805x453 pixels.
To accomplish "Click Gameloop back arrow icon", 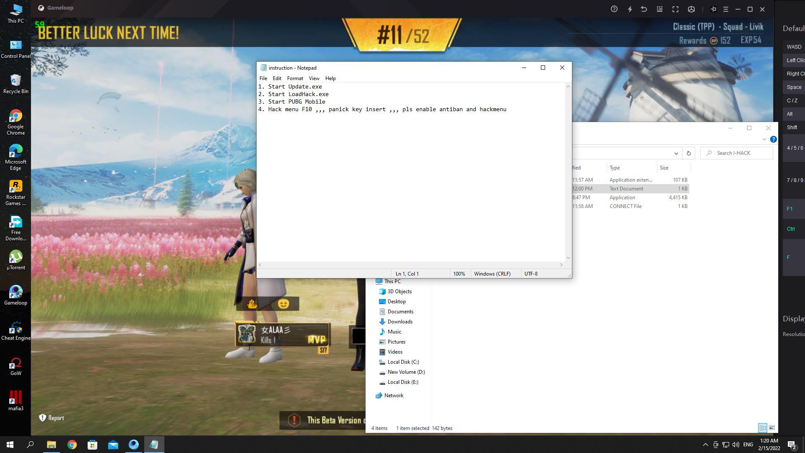I will pyautogui.click(x=644, y=9).
